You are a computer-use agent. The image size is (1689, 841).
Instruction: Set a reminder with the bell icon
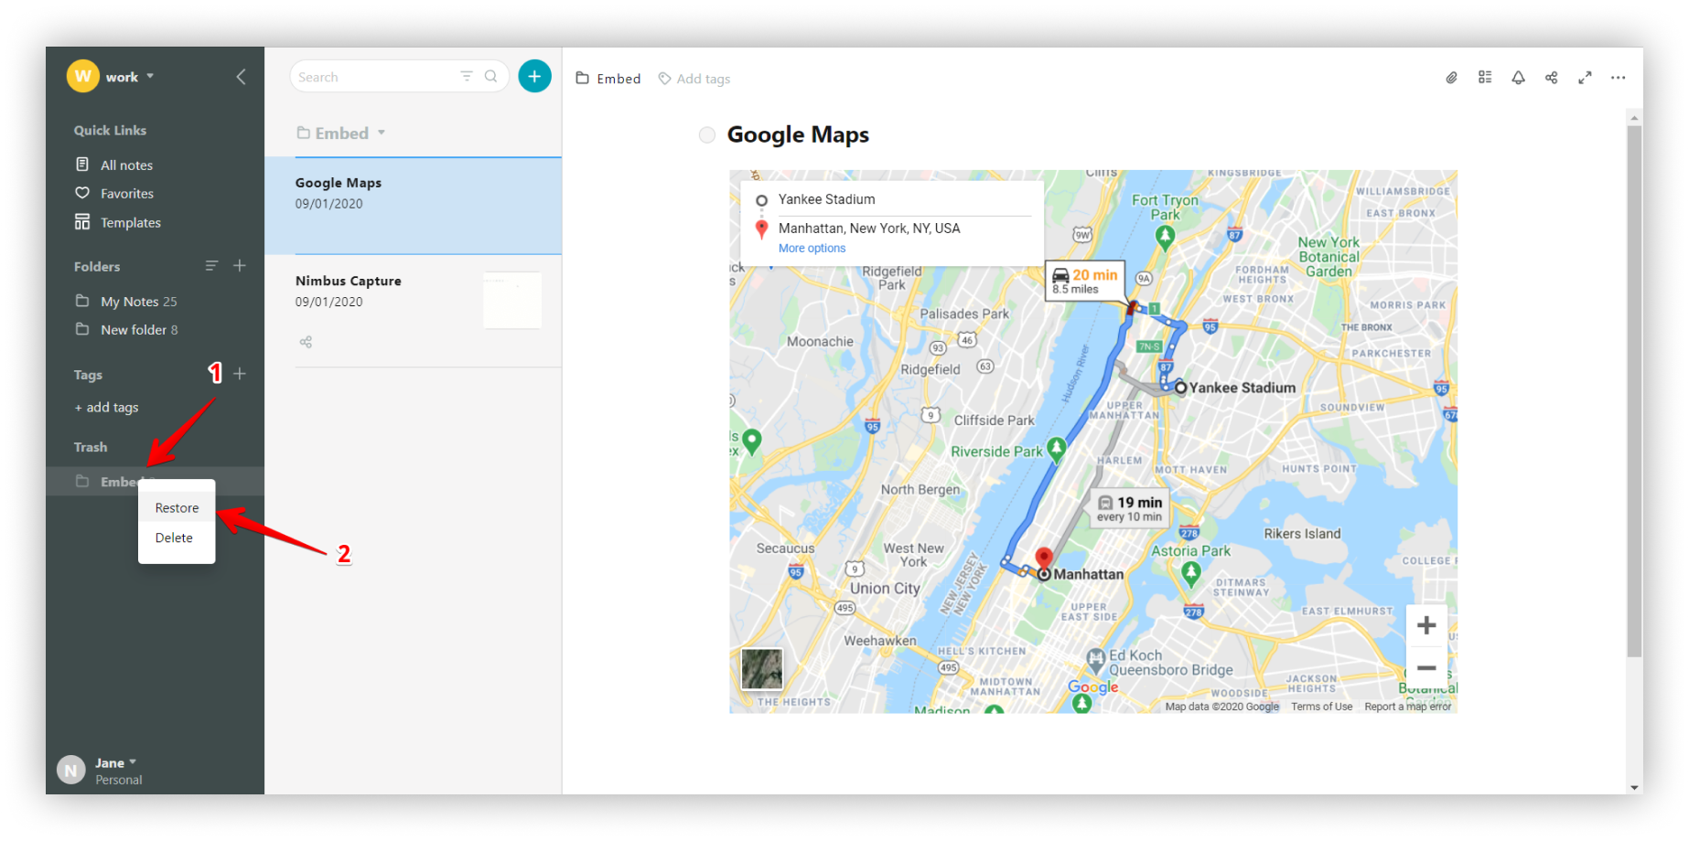[1519, 78]
